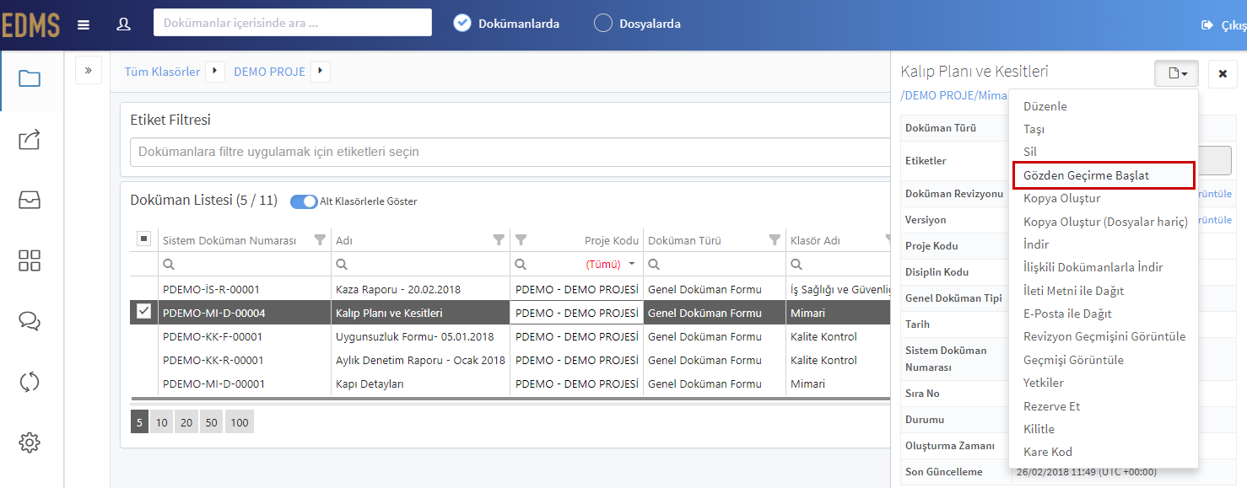Select Gözden Geçirme Başlat menu item
The width and height of the screenshot is (1247, 488).
pos(1104,175)
